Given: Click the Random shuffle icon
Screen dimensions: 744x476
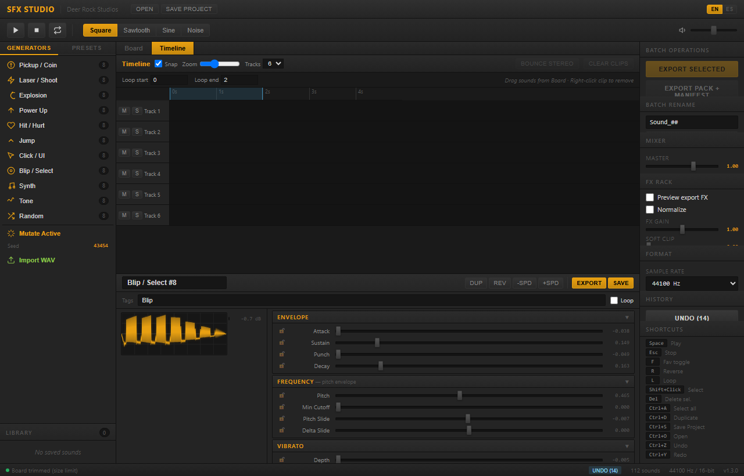Looking at the screenshot, I should click(x=11, y=216).
